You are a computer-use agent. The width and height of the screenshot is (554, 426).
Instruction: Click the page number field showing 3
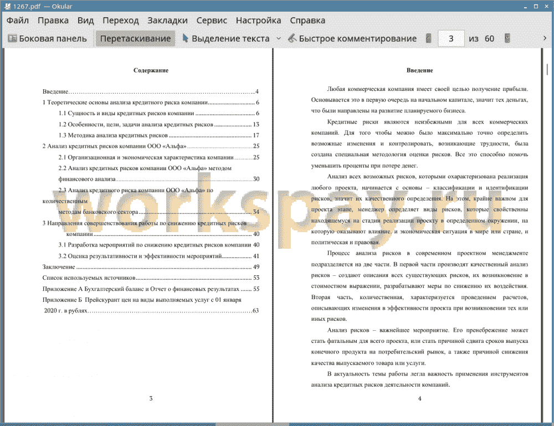click(x=451, y=39)
